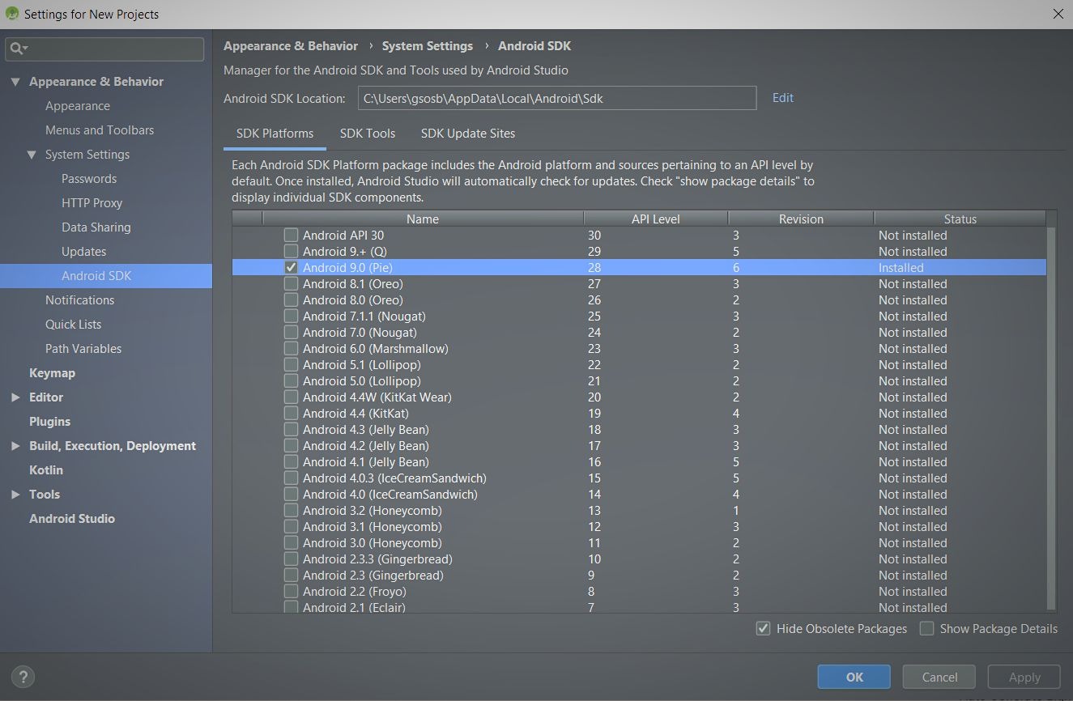Select Passwords under System Settings
The width and height of the screenshot is (1073, 701).
point(89,179)
